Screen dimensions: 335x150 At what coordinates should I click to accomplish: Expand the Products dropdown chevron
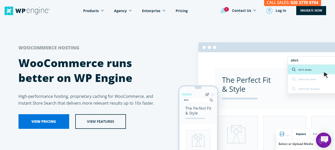(102, 11)
